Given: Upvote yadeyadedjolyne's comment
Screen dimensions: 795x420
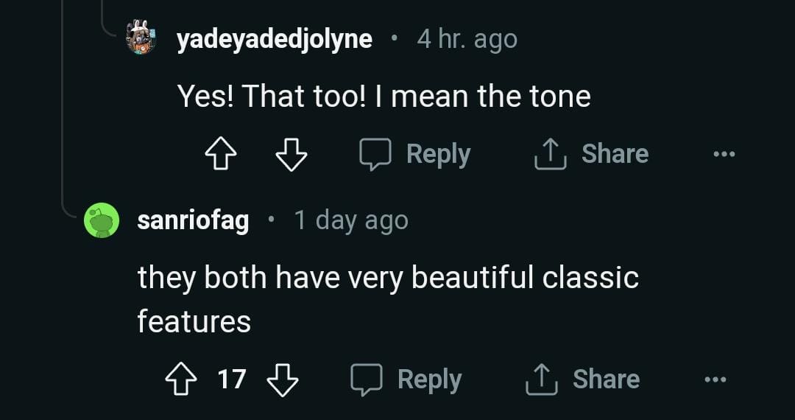Looking at the screenshot, I should (x=219, y=155).
